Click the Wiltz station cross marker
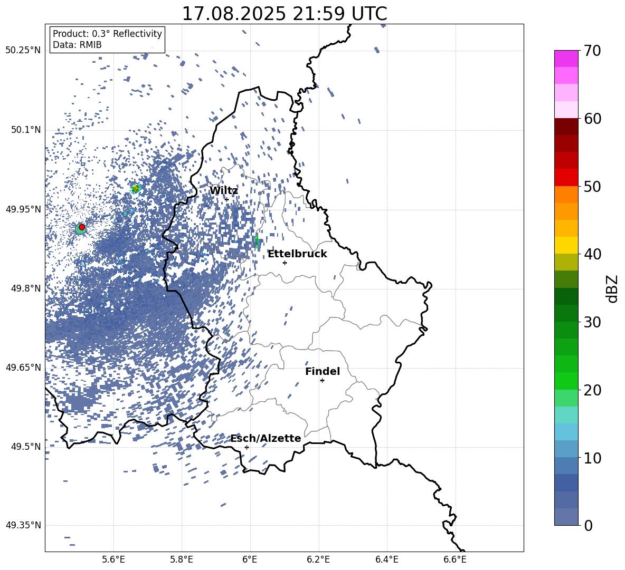625x570 pixels. tap(227, 199)
